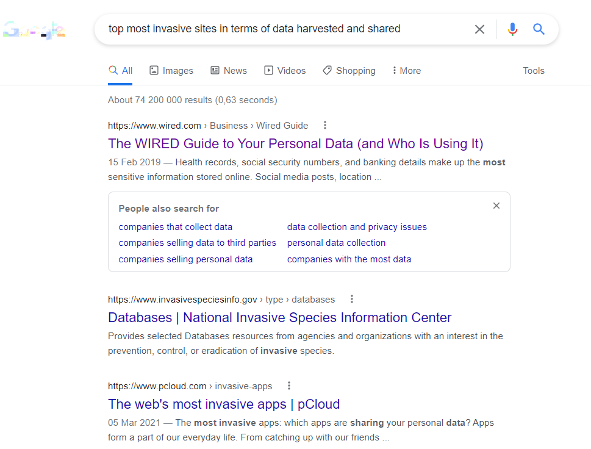Click the magnifying glass search icon
This screenshot has height=449, width=591.
(539, 29)
